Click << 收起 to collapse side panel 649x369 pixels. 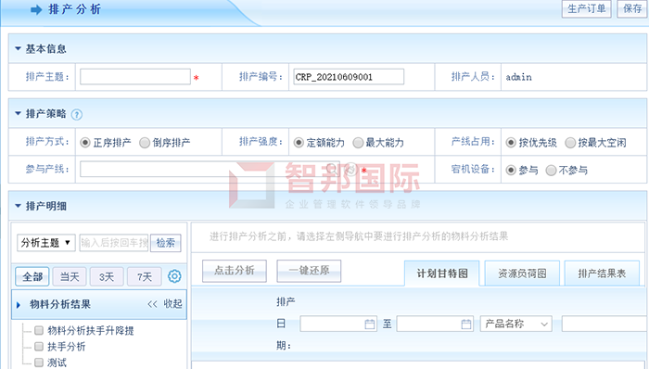pos(165,304)
